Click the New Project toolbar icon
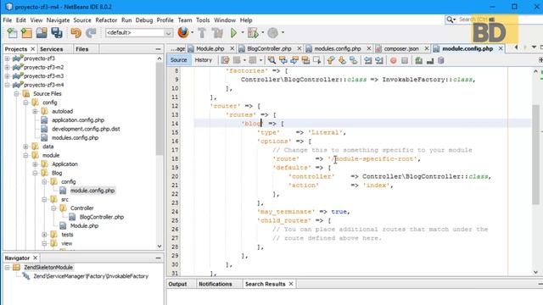The width and height of the screenshot is (543, 305). [x=26, y=33]
